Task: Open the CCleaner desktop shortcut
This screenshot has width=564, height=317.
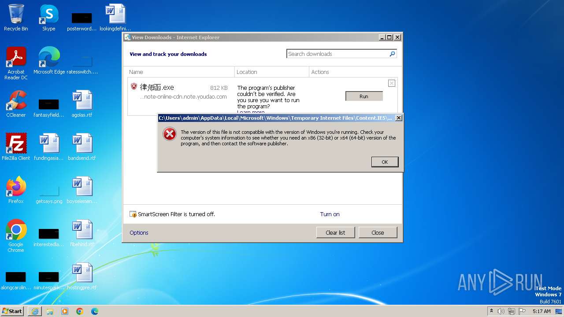Action: [x=16, y=104]
